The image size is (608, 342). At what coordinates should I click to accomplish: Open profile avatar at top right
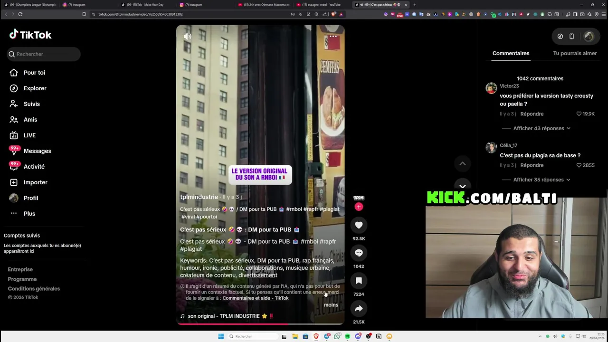589,36
